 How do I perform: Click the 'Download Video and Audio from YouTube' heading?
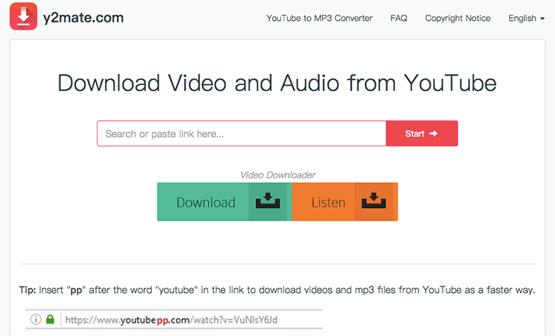coord(277,83)
